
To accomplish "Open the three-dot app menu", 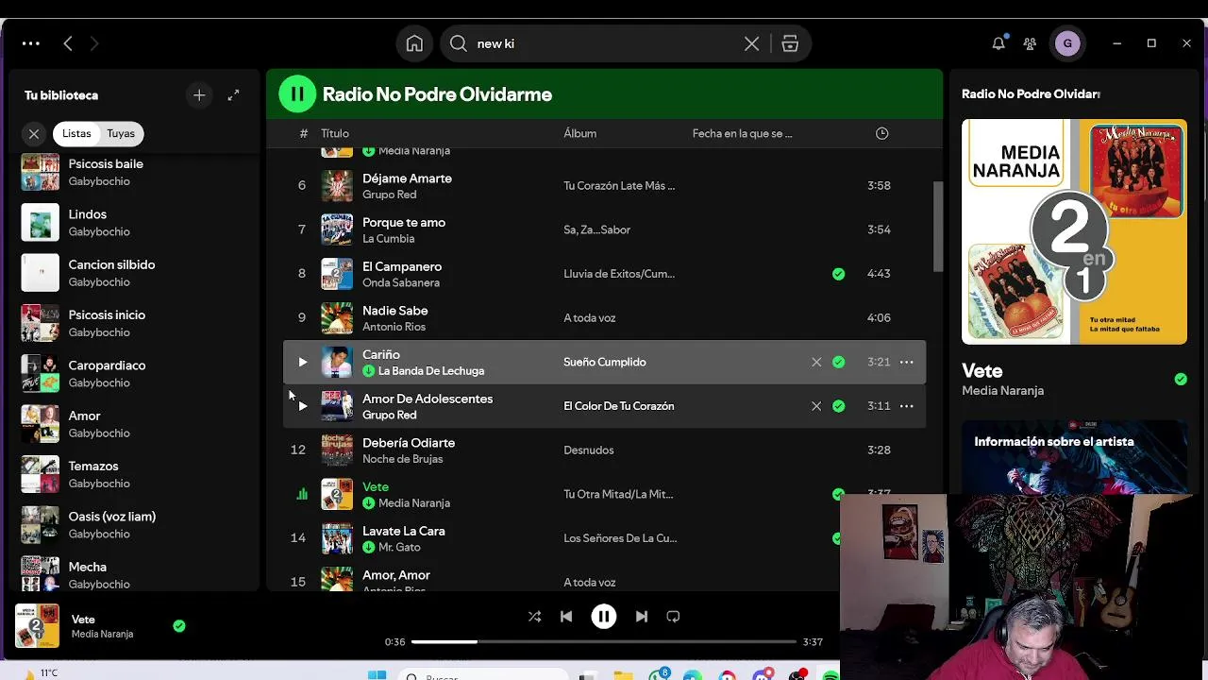I will coord(30,43).
